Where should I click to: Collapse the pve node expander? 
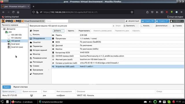coord(4,32)
